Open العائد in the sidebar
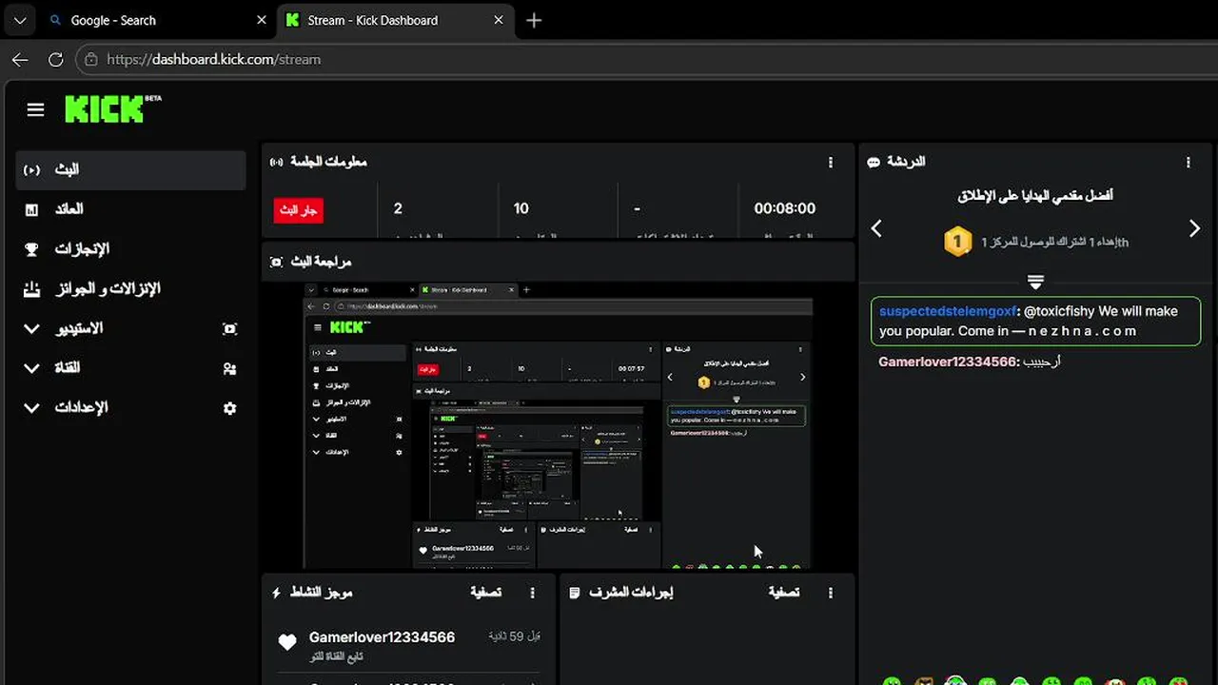This screenshot has height=685, width=1218. click(131, 209)
